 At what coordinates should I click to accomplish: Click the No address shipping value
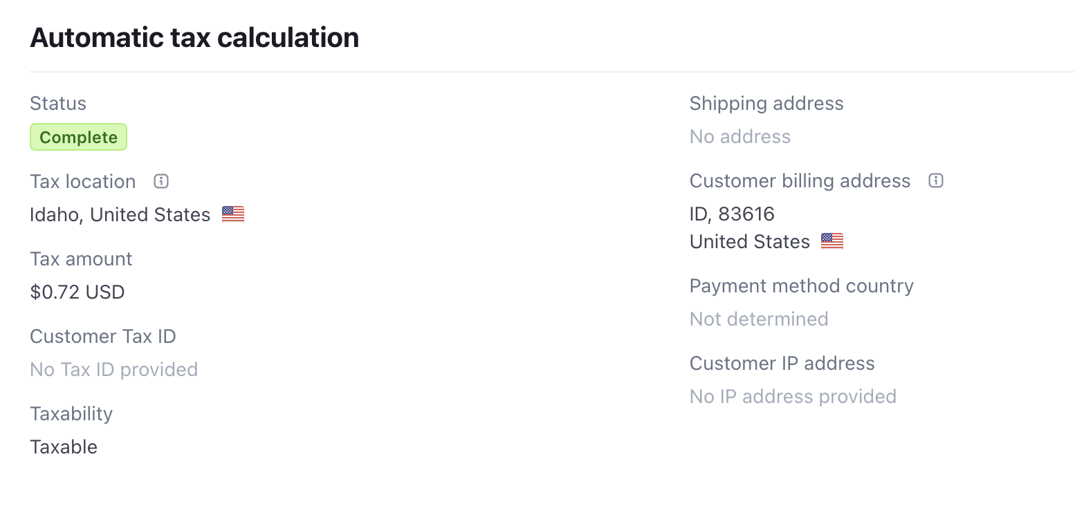pyautogui.click(x=740, y=137)
